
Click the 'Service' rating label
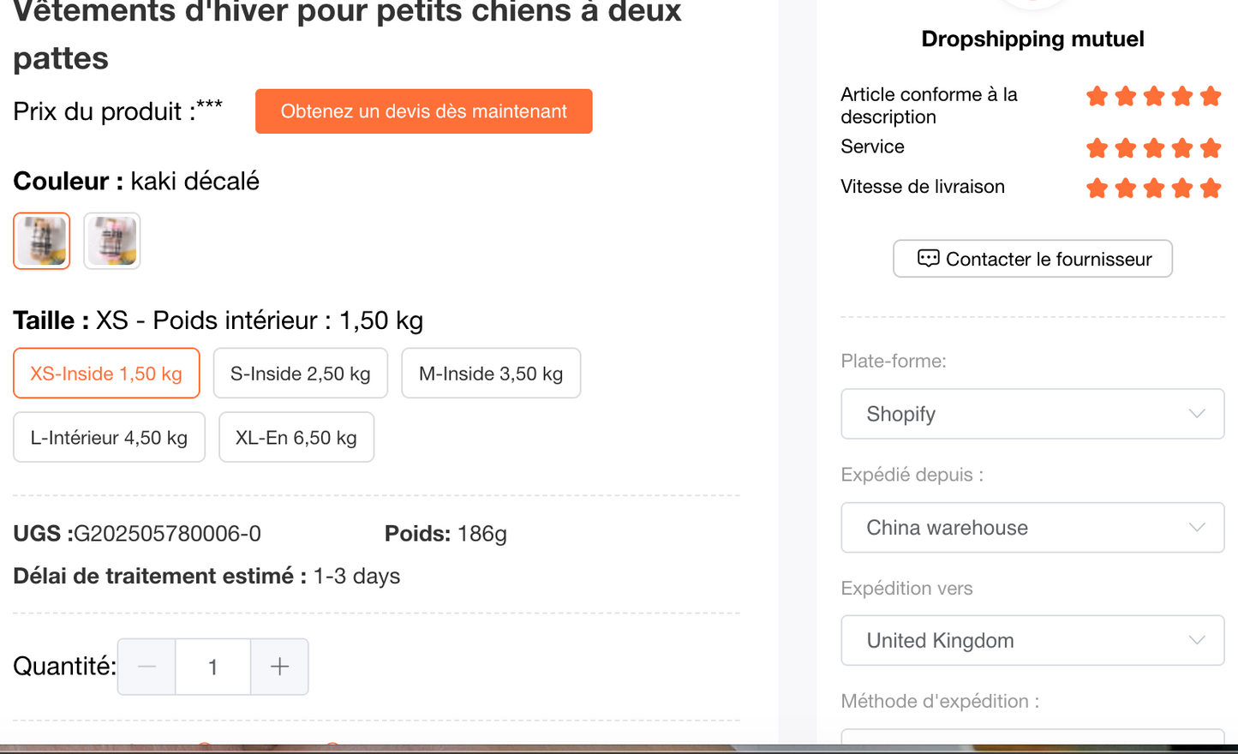pos(872,147)
